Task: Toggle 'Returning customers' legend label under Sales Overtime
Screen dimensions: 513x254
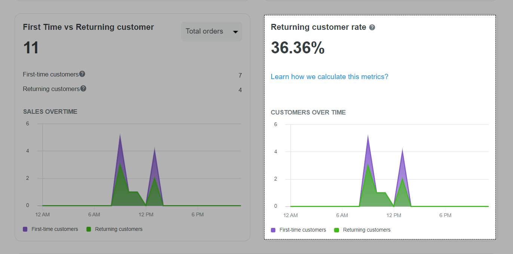Action: pyautogui.click(x=119, y=229)
